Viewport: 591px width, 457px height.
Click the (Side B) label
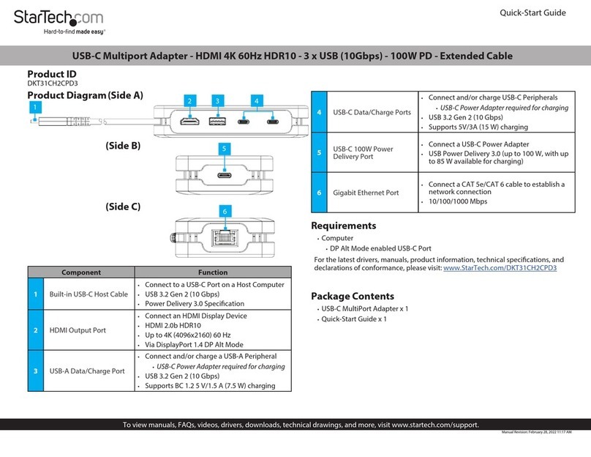point(123,146)
